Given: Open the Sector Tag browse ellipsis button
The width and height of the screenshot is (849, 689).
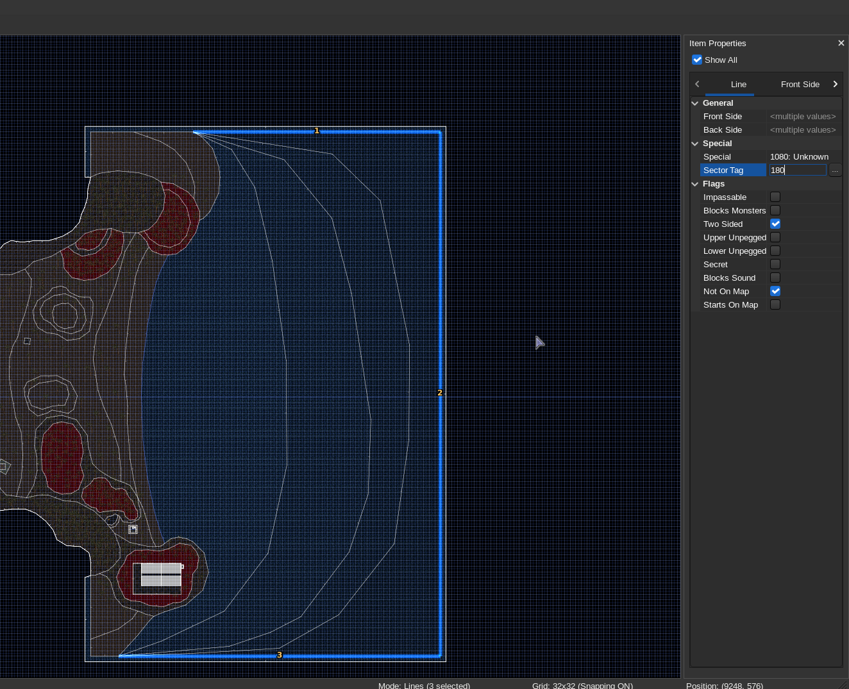Looking at the screenshot, I should coord(835,170).
